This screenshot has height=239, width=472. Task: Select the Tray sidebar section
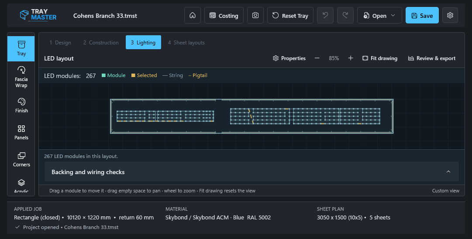tap(21, 49)
